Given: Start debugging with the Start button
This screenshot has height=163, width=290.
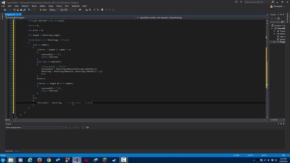Looking at the screenshot, I should click(43, 10).
